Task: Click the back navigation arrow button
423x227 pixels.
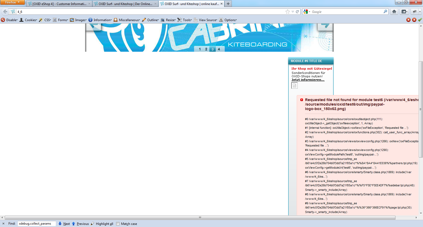Action: coord(5,12)
